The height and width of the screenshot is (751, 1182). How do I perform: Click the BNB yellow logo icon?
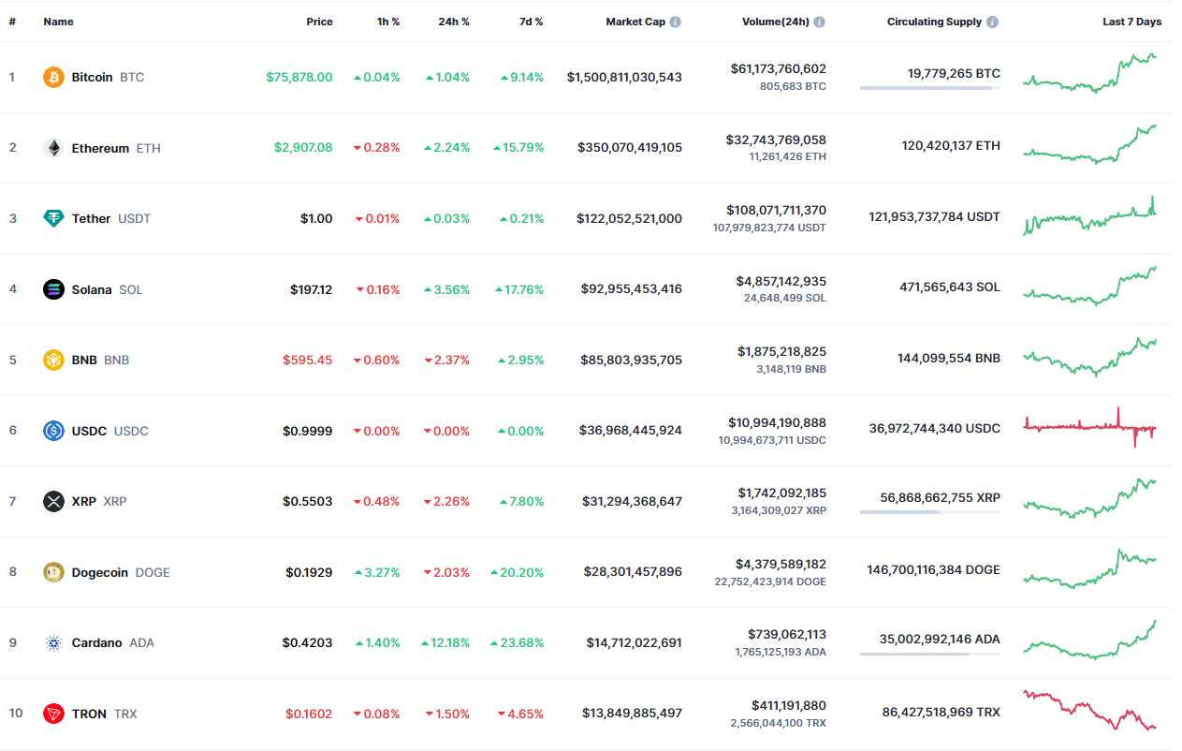pyautogui.click(x=54, y=360)
